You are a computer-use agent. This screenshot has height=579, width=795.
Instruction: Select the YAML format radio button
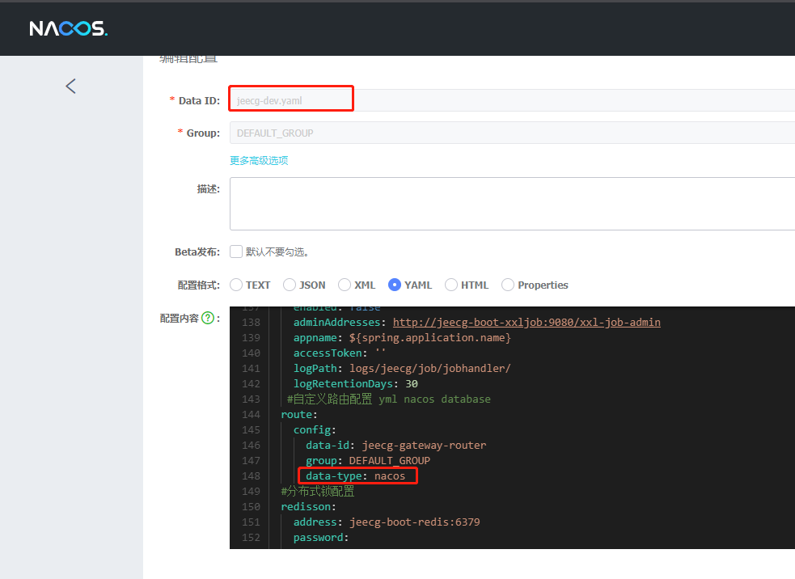click(x=395, y=285)
